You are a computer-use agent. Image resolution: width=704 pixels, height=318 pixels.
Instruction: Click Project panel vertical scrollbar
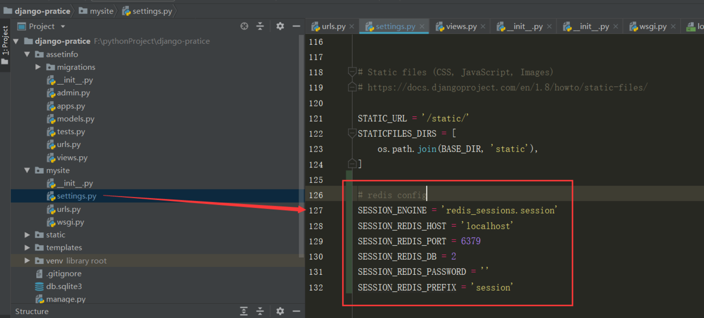(302, 145)
